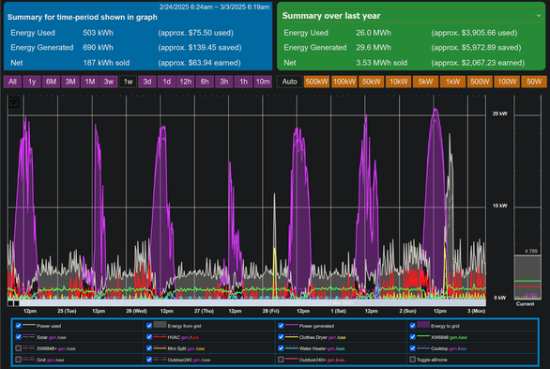Click the gray Energy from grid swatch
The image size is (550, 369).
[160, 325]
